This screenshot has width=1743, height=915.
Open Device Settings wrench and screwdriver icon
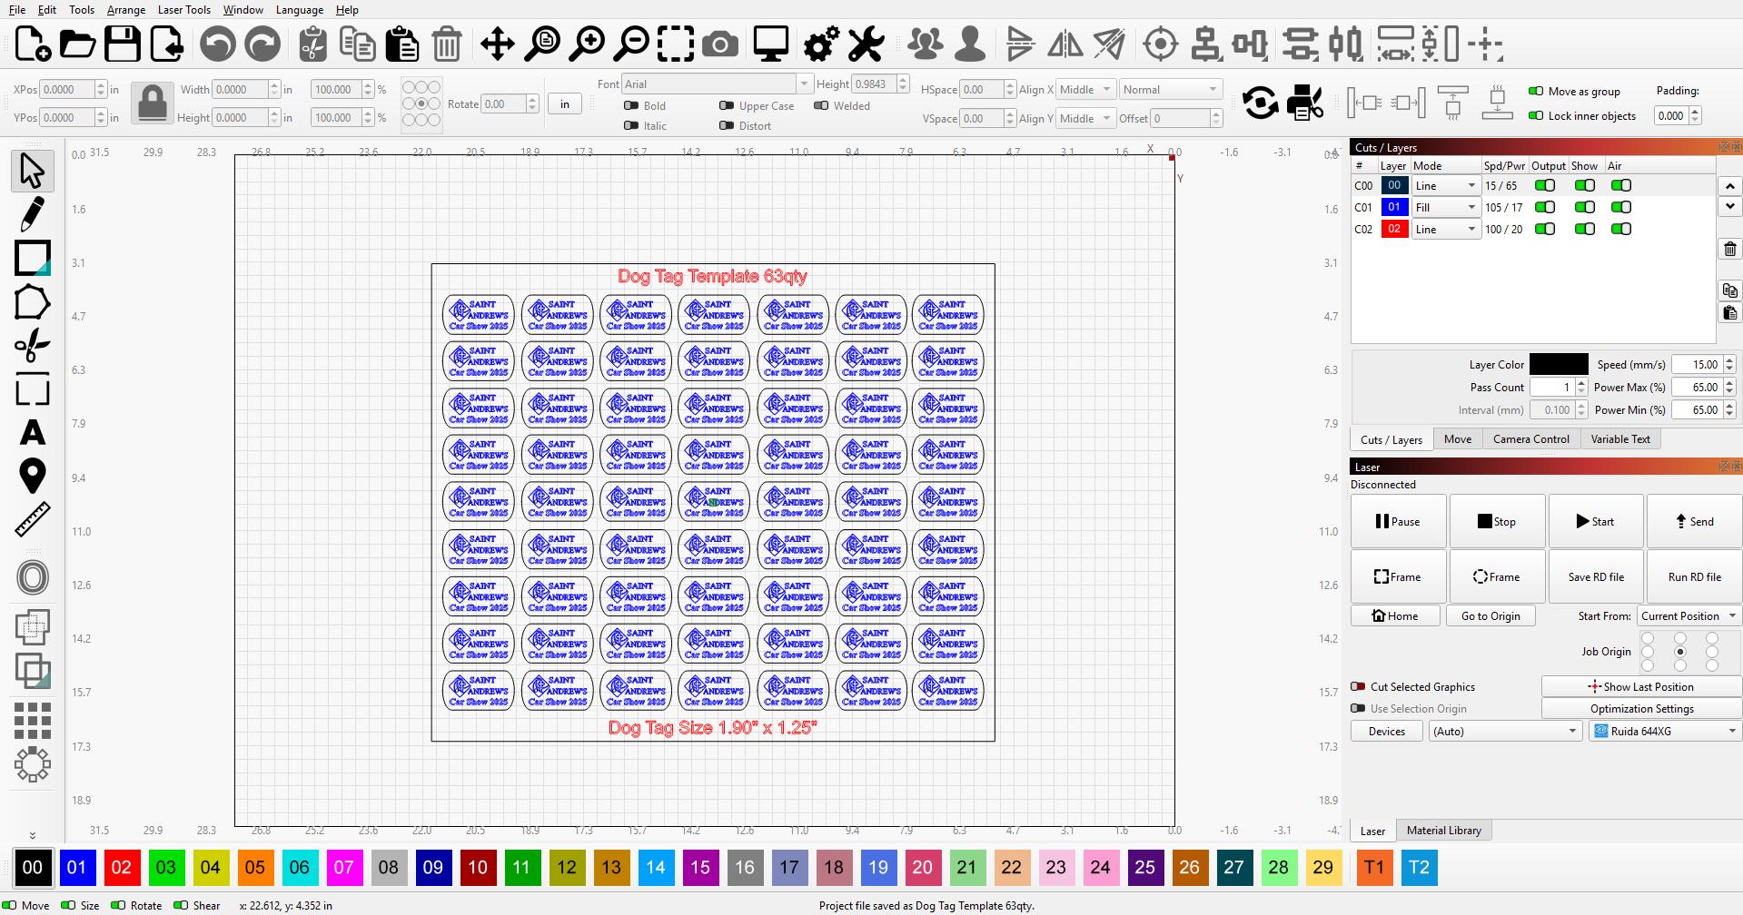coord(867,44)
